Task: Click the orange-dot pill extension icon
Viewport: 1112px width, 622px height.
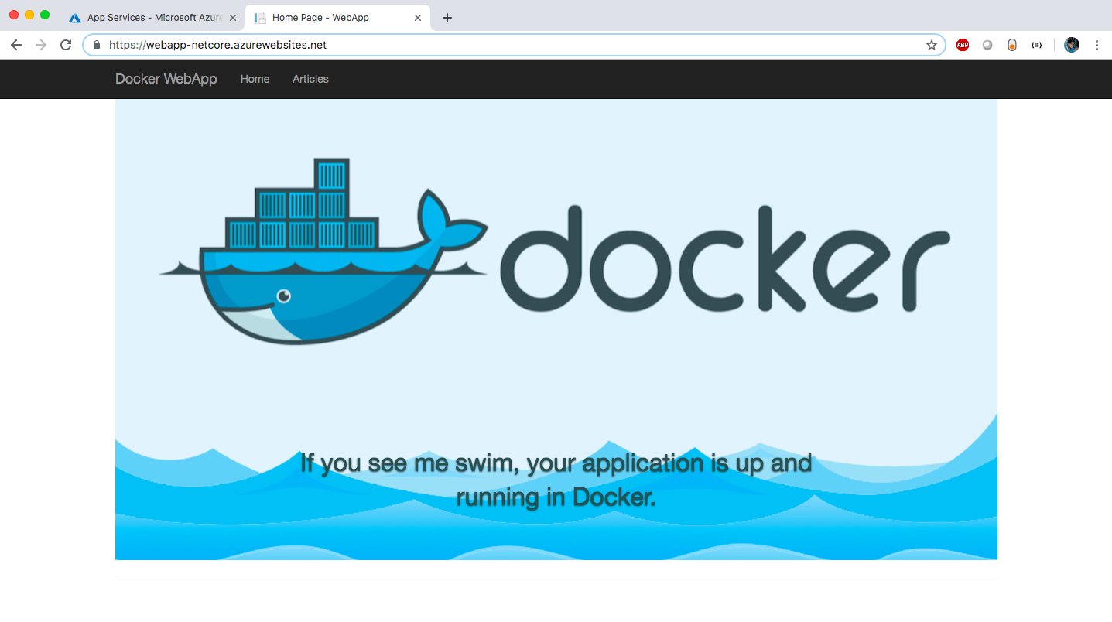Action: (x=1012, y=45)
